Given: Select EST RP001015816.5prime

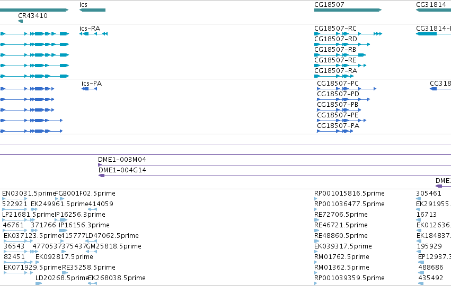Looking at the screenshot, I should click(349, 193).
